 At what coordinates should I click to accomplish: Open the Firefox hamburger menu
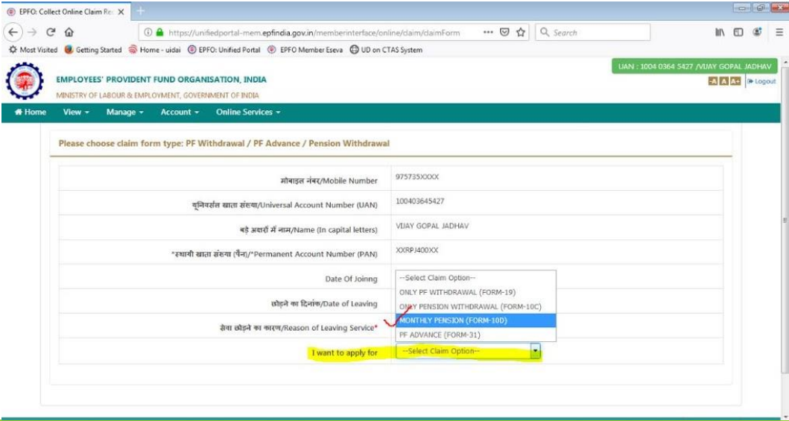[779, 32]
